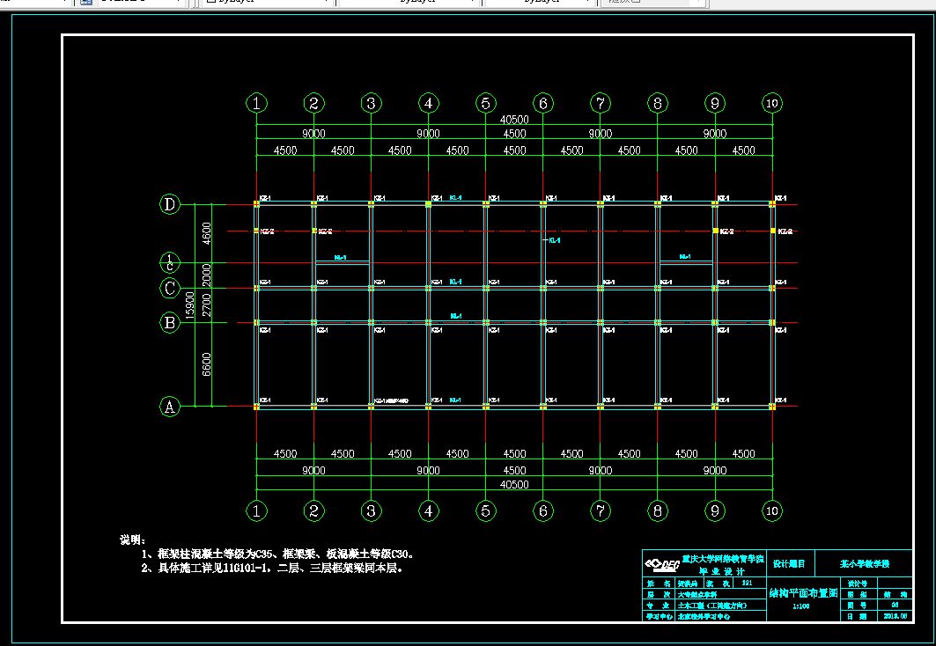The width and height of the screenshot is (936, 646).
Task: Select axis bubble 3 below the plan
Action: tap(372, 510)
